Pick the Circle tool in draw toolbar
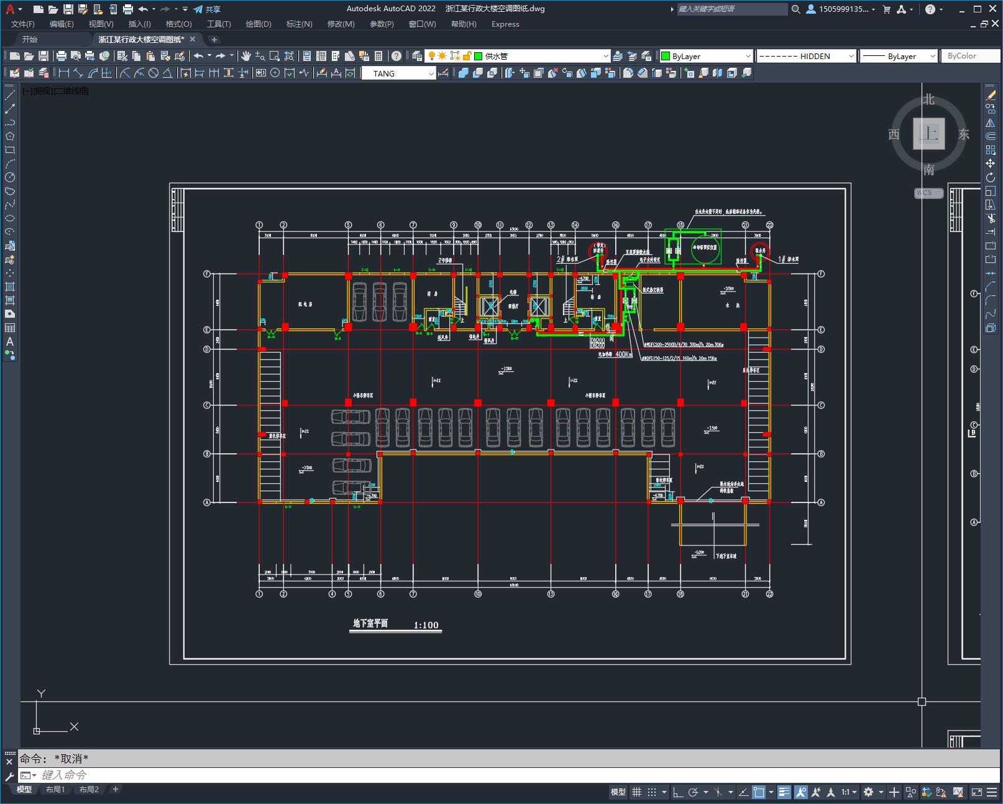1003x804 pixels. click(10, 177)
